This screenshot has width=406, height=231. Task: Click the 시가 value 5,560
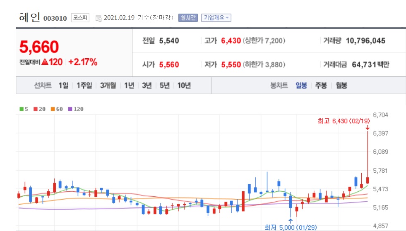click(169, 64)
